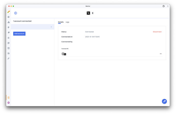Click the window icon in title bar

pyautogui.click(x=163, y=6)
